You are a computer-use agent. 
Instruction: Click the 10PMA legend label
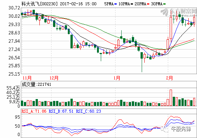(x=124, y=4)
